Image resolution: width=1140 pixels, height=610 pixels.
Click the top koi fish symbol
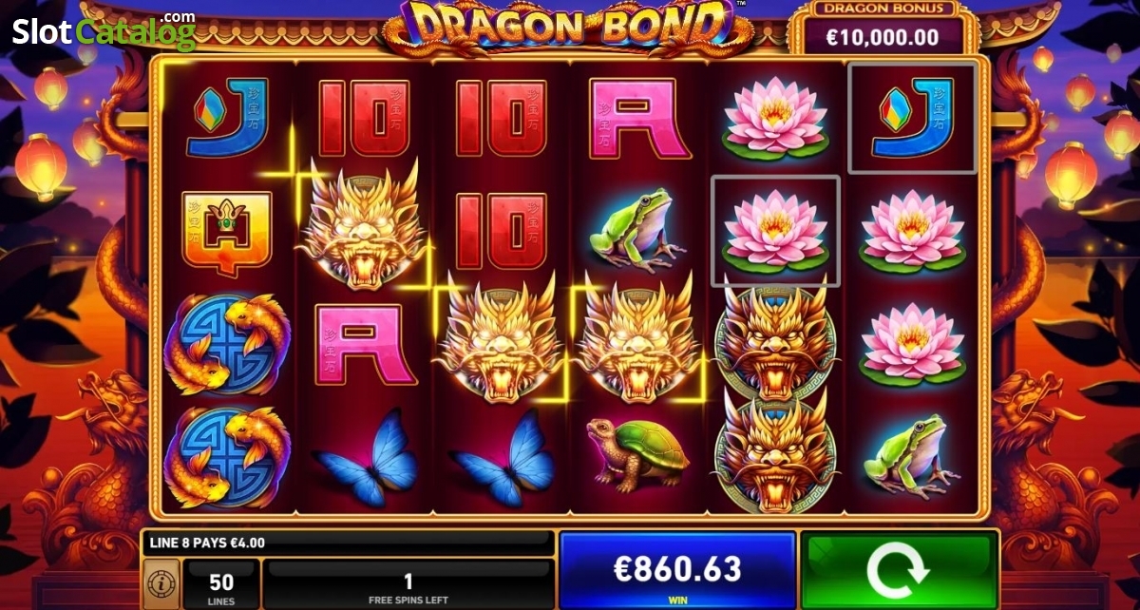227,343
